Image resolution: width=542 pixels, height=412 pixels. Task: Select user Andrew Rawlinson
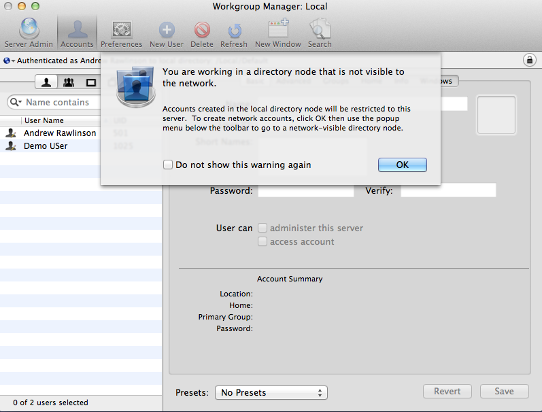(x=60, y=133)
